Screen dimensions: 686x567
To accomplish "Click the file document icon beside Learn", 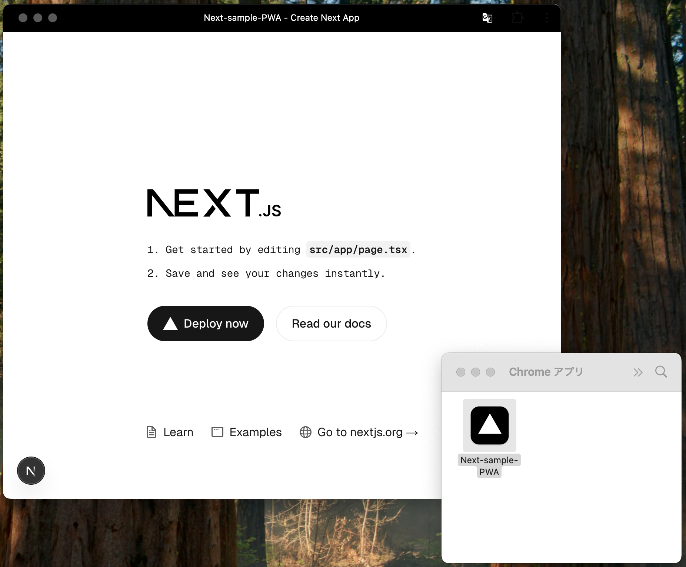I will [x=151, y=432].
